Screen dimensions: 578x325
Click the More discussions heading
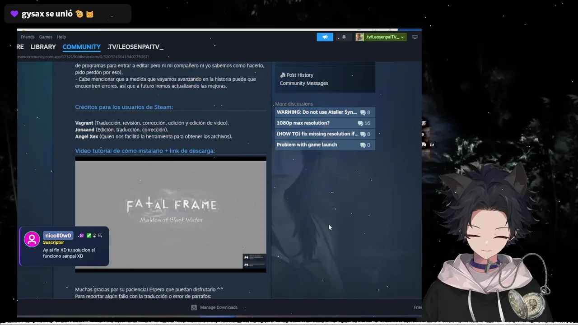[294, 104]
